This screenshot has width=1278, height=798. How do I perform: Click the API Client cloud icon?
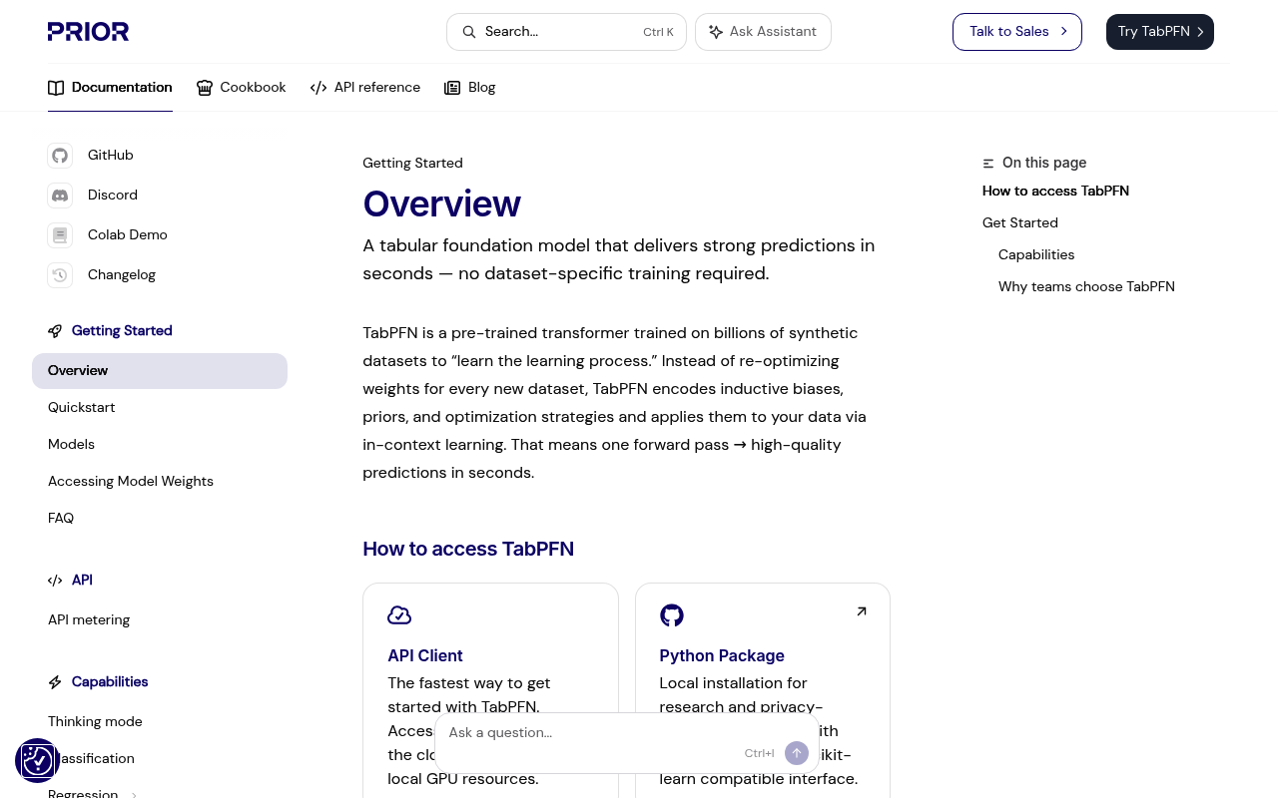399,615
